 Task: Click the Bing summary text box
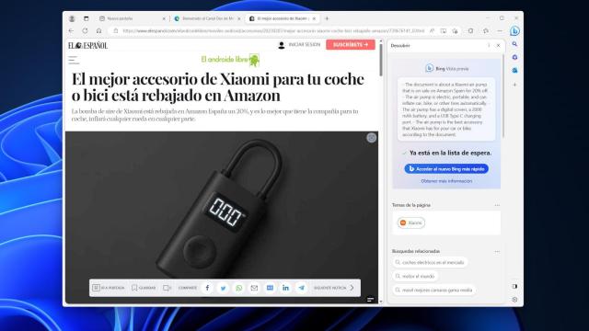click(446, 109)
